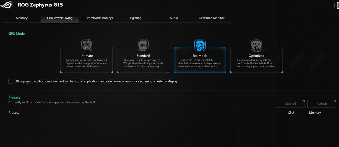Click the Eco Mode leaf GPU icon

[x=199, y=45]
